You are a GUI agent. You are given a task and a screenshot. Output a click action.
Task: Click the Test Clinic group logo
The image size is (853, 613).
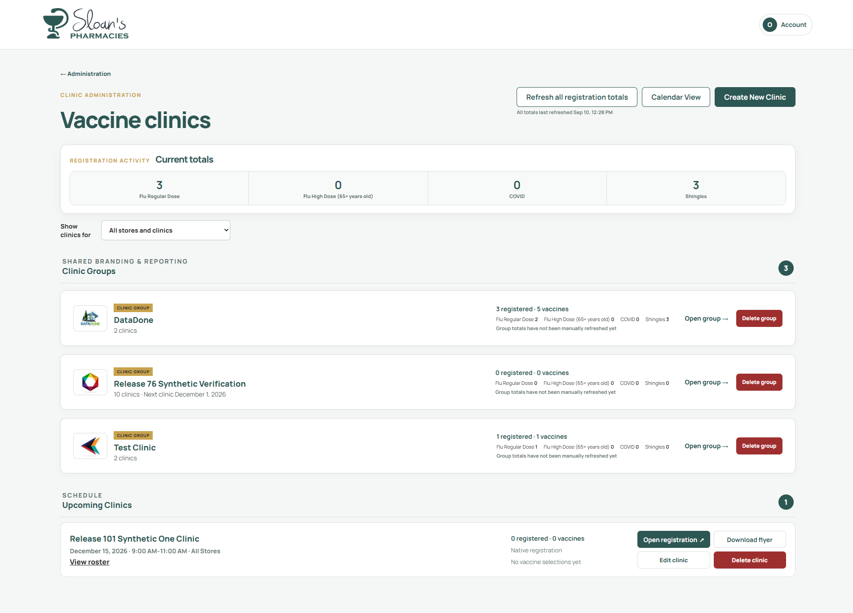click(x=90, y=446)
